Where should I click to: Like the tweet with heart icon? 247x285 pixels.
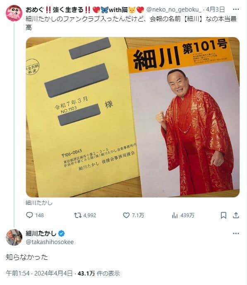coord(126,216)
